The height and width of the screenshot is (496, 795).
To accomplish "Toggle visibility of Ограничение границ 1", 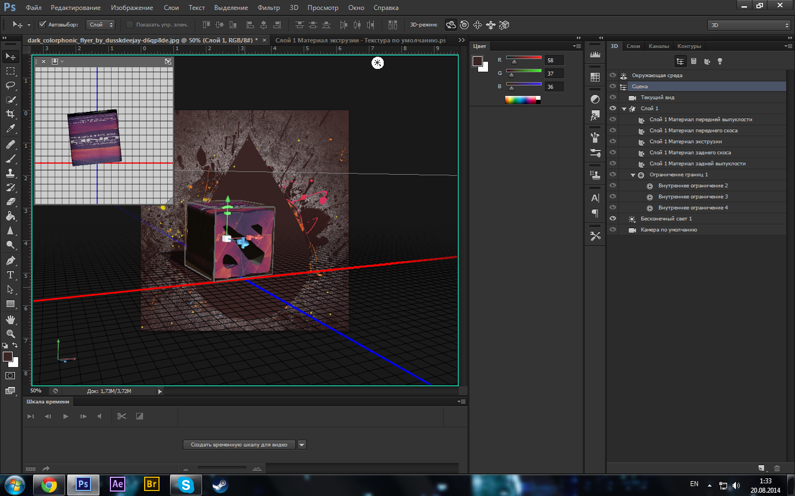I will (x=613, y=174).
